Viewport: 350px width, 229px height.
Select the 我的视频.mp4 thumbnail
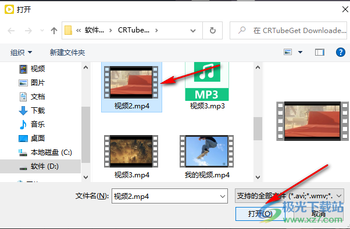tap(207, 157)
